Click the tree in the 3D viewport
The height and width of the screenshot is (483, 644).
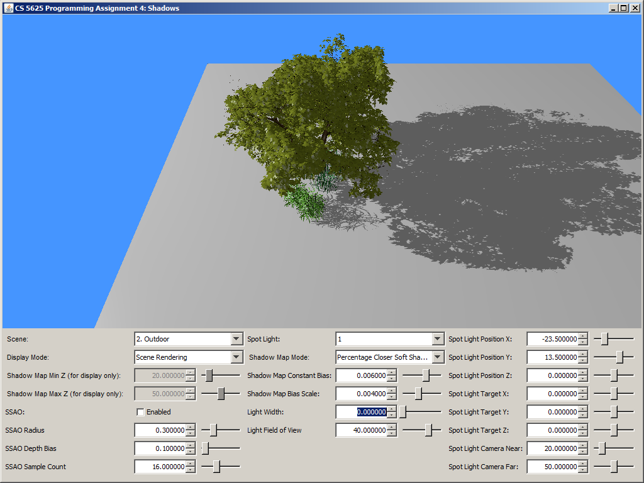click(308, 119)
